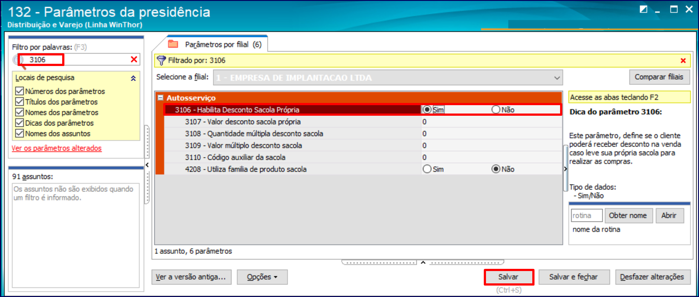Click the window restore-down icon in title bar
This screenshot has height=297, width=699.
tap(643, 9)
